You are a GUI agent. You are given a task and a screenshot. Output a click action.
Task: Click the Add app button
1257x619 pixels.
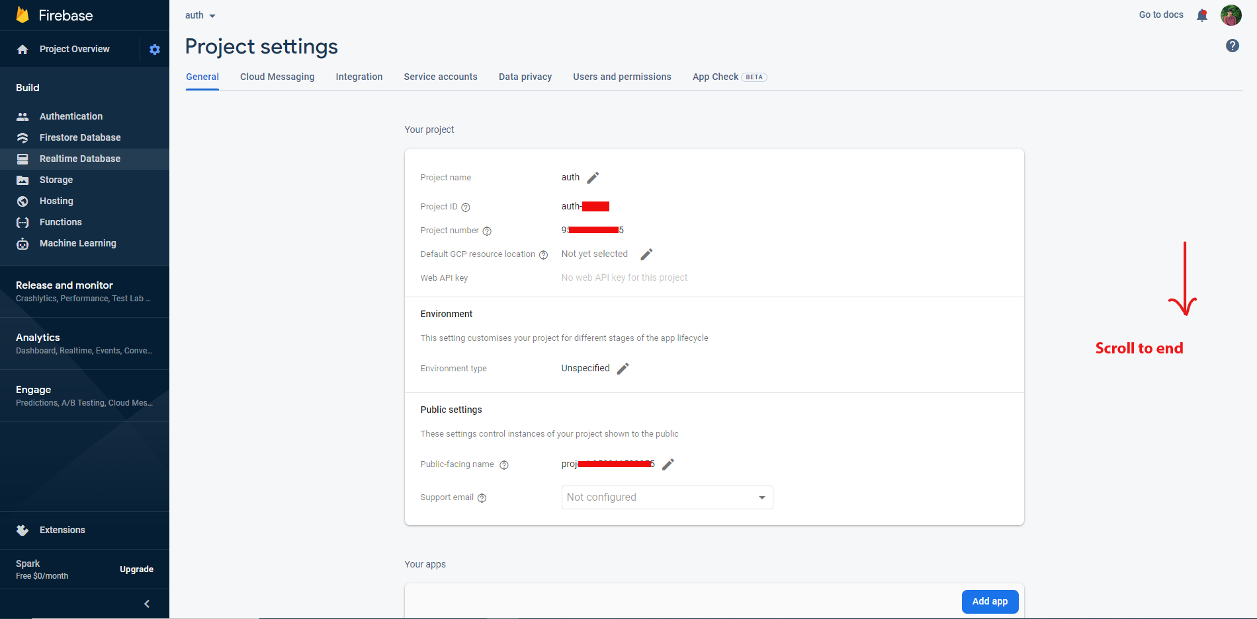coord(990,601)
